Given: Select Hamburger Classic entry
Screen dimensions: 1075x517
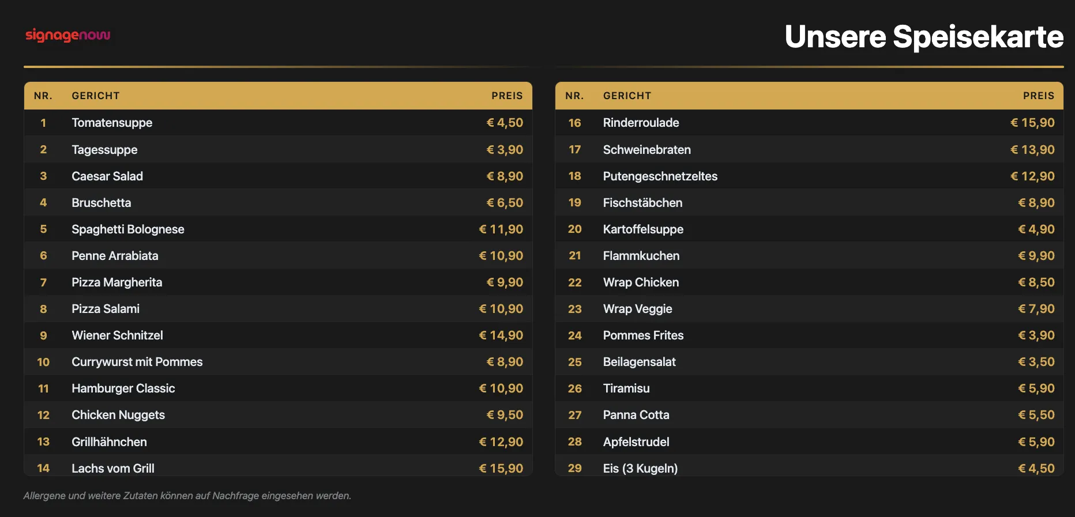Looking at the screenshot, I should click(x=123, y=388).
